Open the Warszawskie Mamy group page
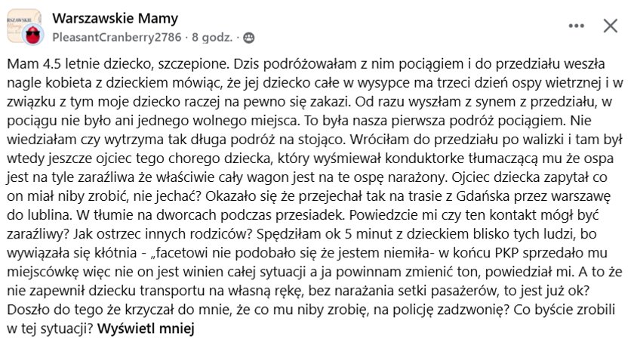The image size is (634, 345). (115, 18)
